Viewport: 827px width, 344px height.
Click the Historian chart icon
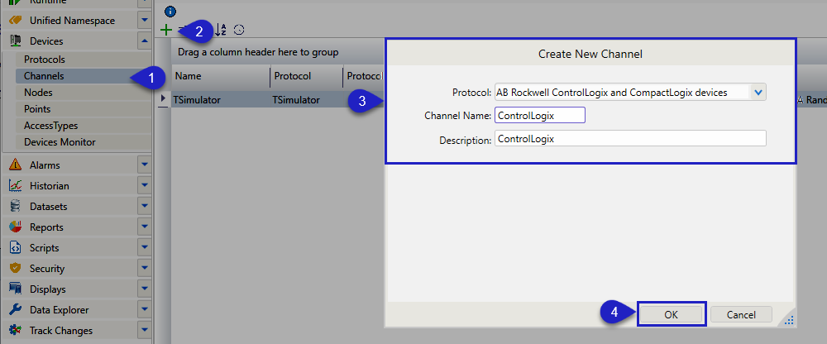[15, 186]
